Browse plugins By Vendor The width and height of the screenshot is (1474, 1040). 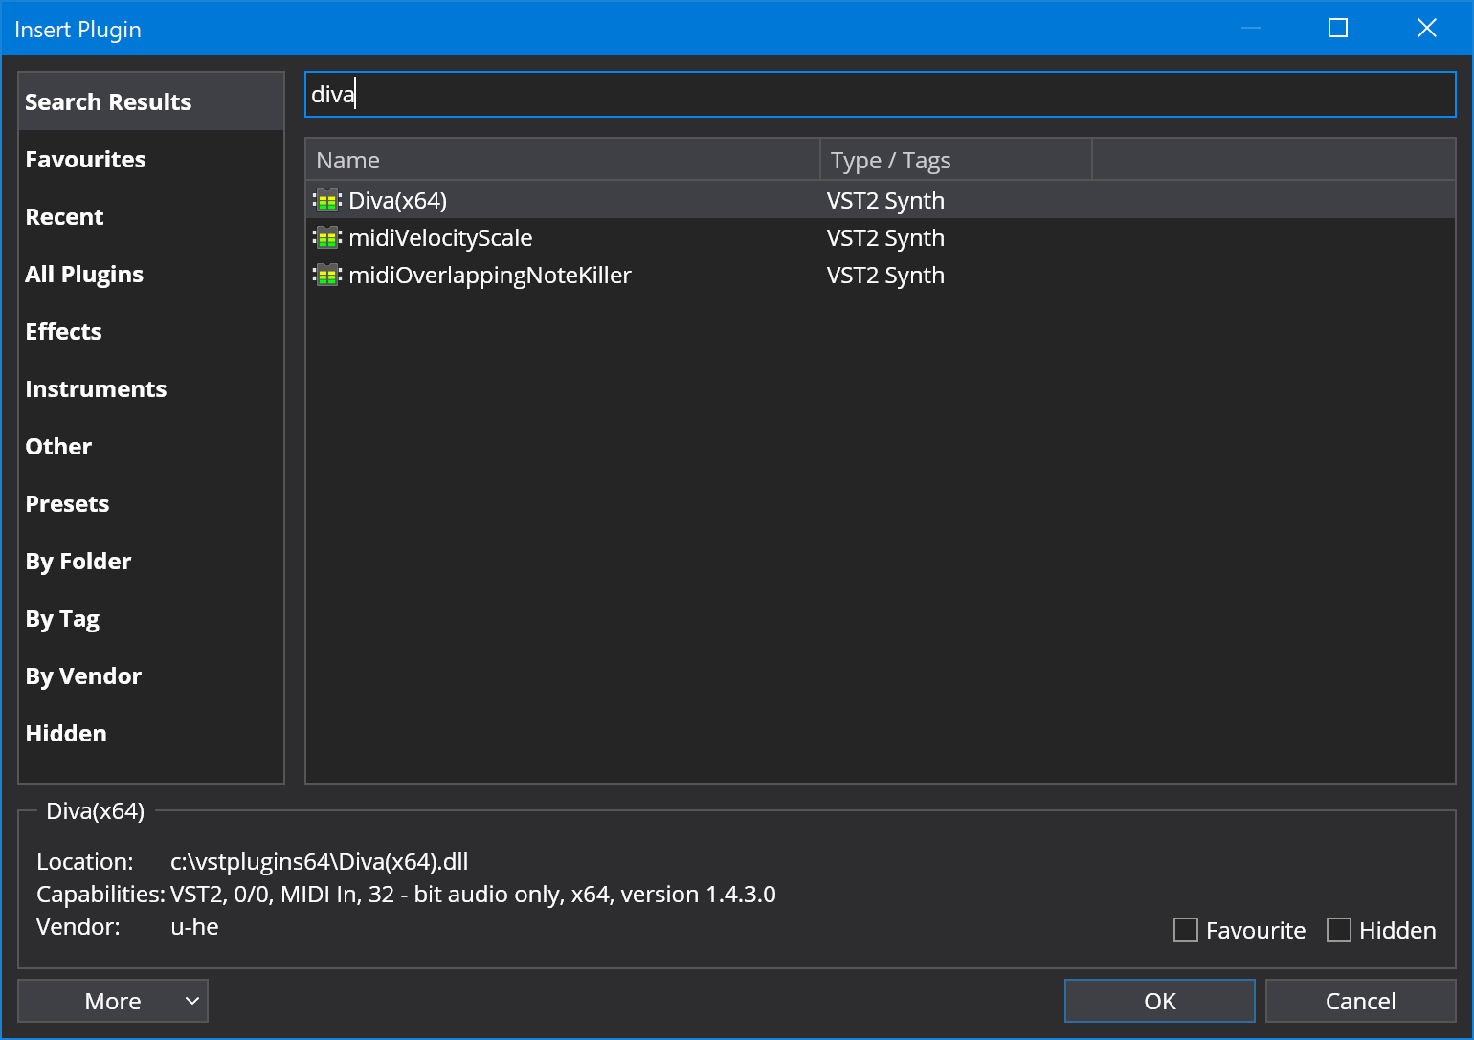click(x=151, y=675)
